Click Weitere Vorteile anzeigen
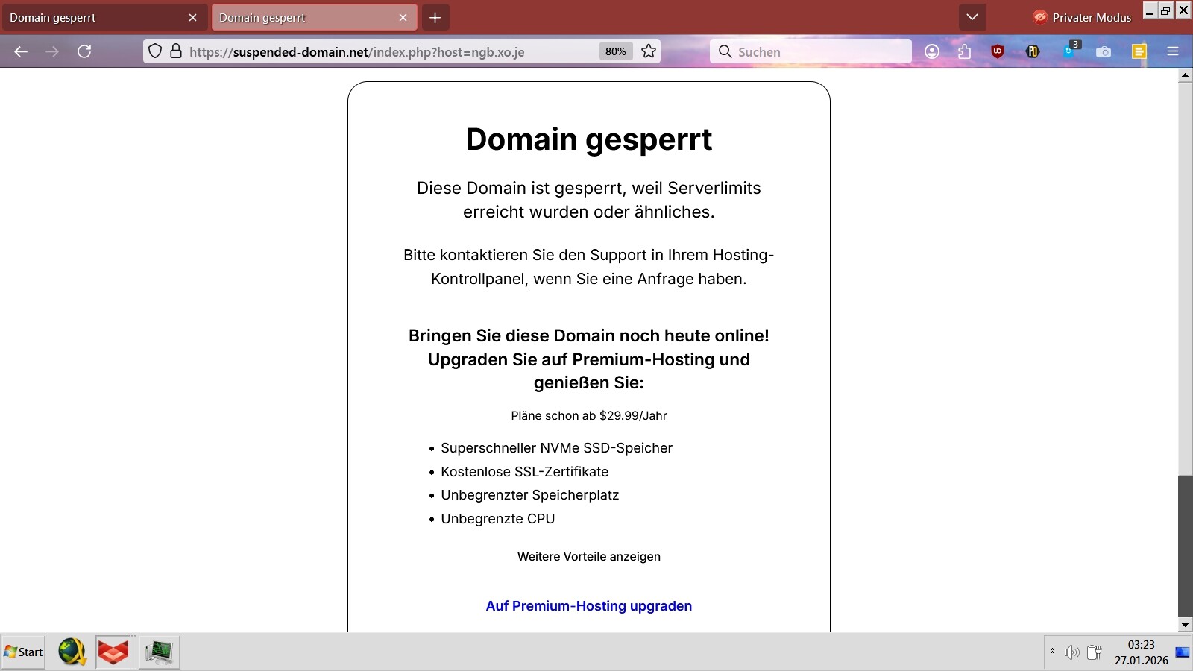 [x=588, y=557]
